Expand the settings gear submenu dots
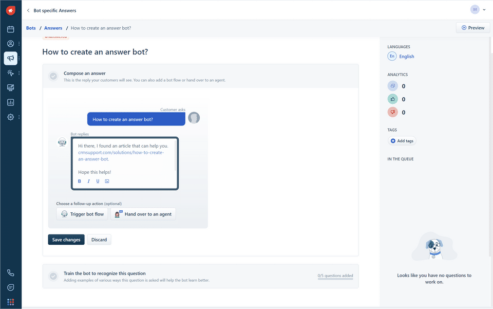This screenshot has width=493, height=309. pos(20,117)
